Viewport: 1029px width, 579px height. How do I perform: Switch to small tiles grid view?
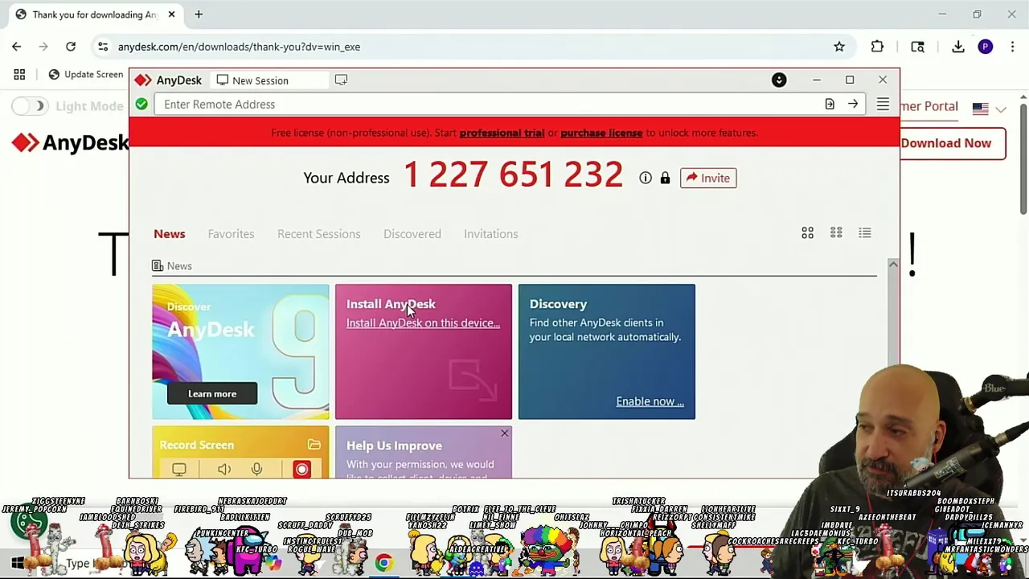coord(836,233)
